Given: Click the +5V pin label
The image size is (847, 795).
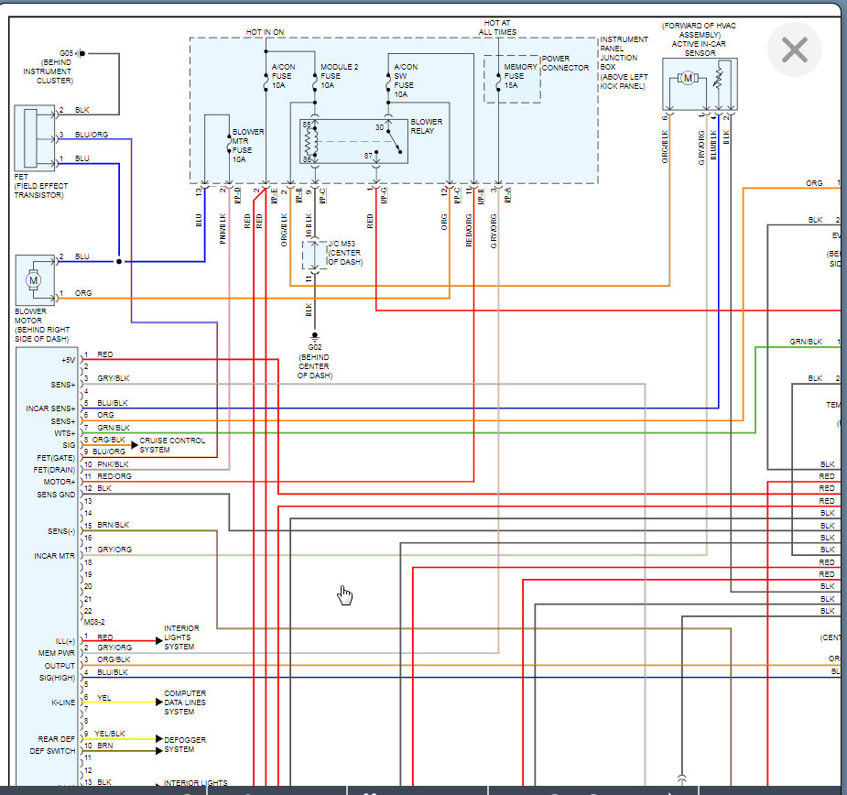Looking at the screenshot, I should 68,360.
